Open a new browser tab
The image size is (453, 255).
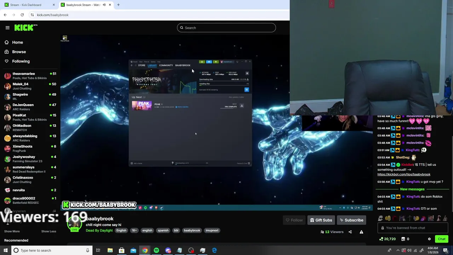118,5
